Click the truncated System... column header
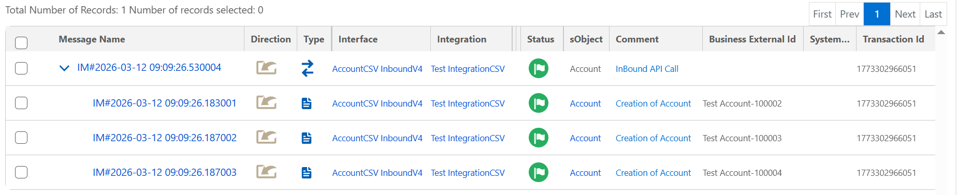Image resolution: width=957 pixels, height=195 pixels. point(830,39)
